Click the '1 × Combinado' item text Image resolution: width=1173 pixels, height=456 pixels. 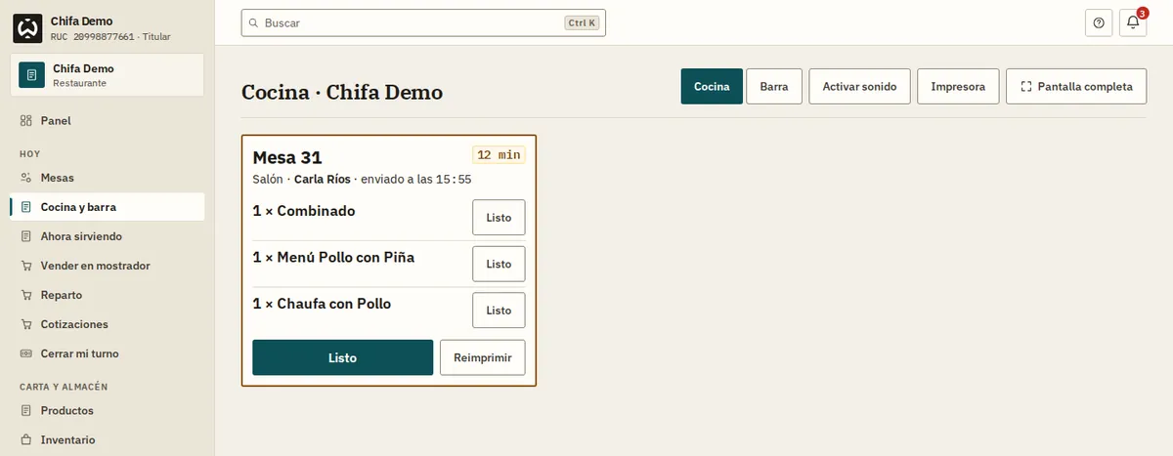(304, 211)
